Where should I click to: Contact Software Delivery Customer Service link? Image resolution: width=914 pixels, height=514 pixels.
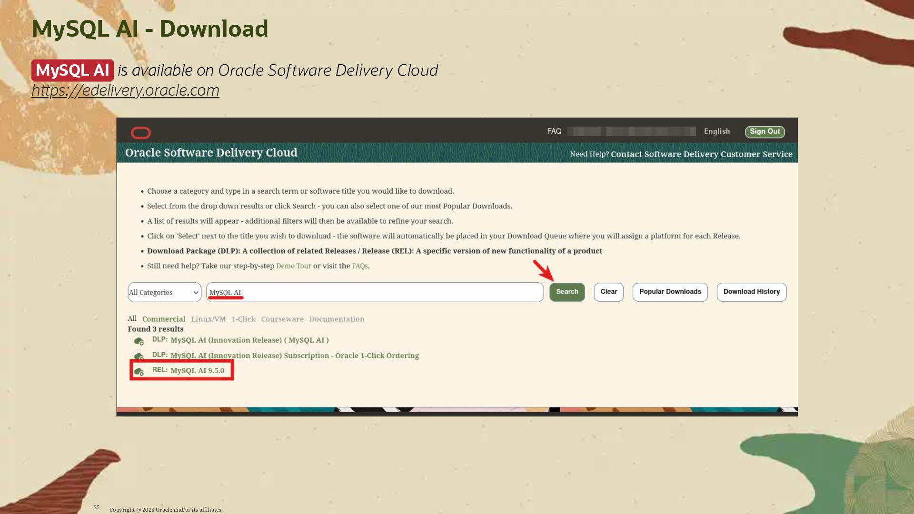coord(701,154)
